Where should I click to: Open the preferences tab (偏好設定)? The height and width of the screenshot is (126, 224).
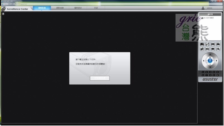(x=78, y=8)
